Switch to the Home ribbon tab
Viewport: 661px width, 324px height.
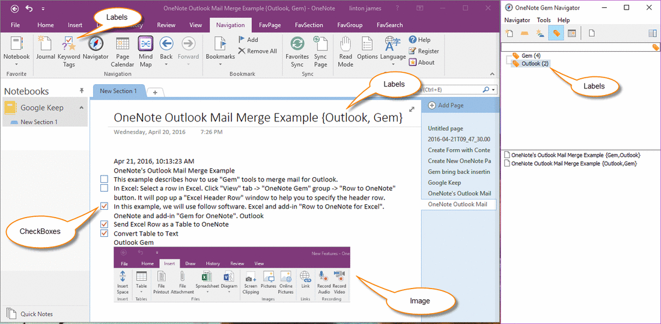[45, 25]
